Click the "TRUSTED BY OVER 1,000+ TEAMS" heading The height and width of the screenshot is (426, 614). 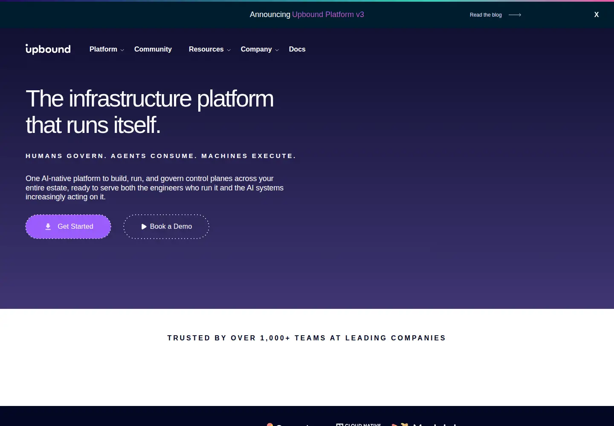(x=307, y=338)
